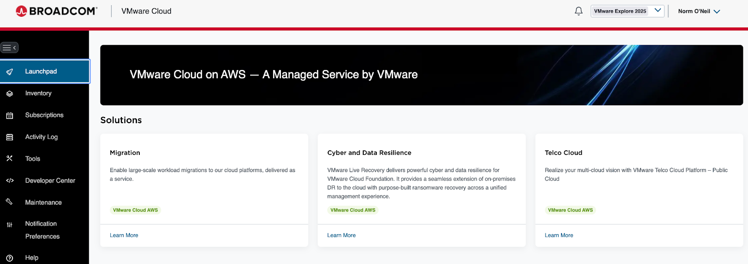
Task: Click Learn More under Migration
Action: coord(124,236)
